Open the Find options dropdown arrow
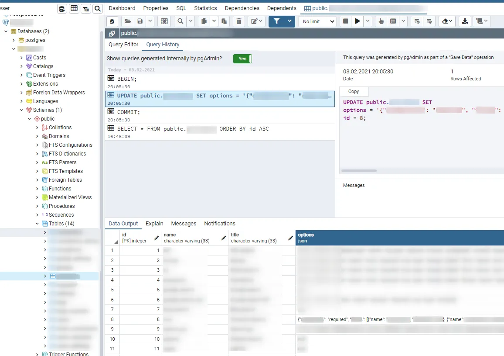 191,21
